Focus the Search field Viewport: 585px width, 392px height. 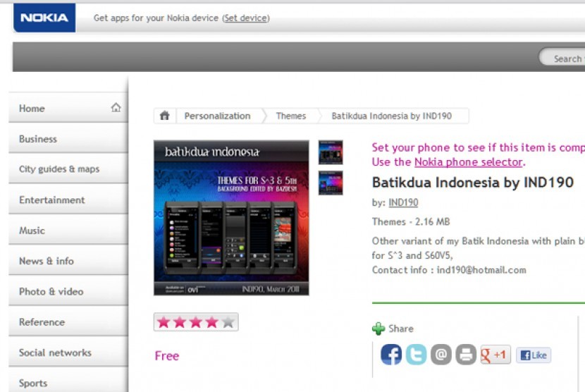click(x=562, y=58)
